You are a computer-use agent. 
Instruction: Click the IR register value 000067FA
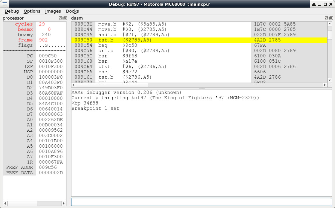coord(51,162)
